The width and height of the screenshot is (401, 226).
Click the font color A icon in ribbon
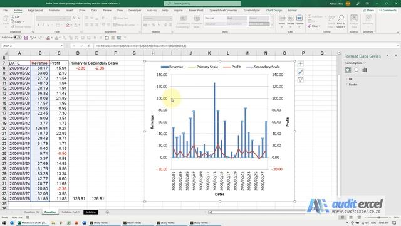(x=76, y=25)
